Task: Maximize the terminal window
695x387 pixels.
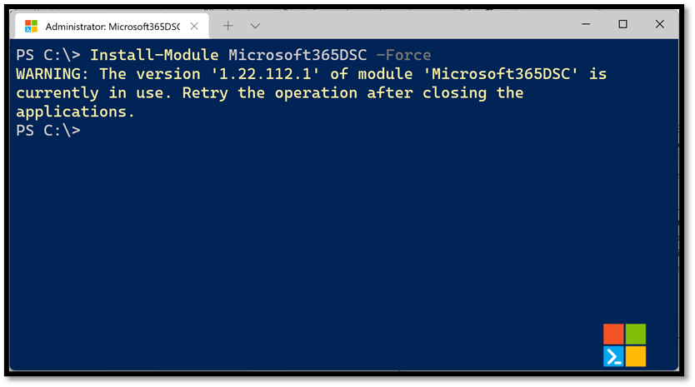Action: coord(622,24)
